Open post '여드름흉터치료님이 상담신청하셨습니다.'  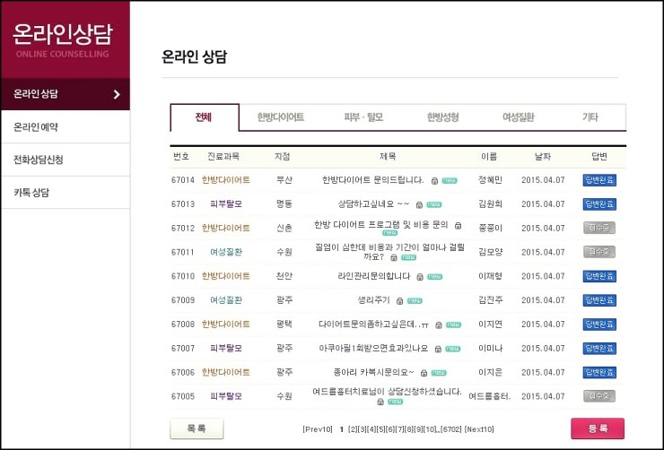click(x=387, y=392)
